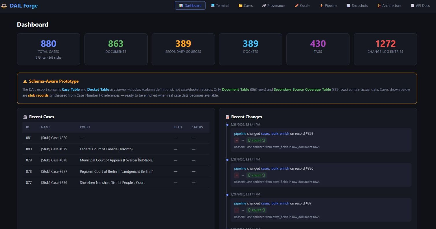Select the [Stub] Case #877 row

tap(116, 171)
